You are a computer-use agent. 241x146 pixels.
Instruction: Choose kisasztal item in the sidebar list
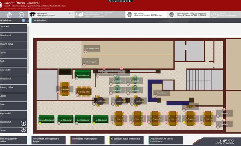pos(14,28)
